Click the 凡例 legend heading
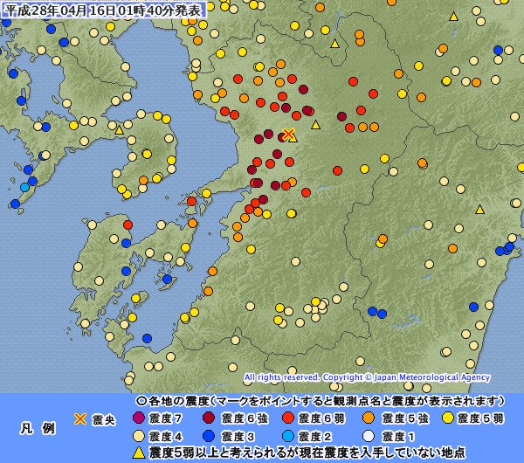Viewport: 524px width, 463px height. click(38, 428)
